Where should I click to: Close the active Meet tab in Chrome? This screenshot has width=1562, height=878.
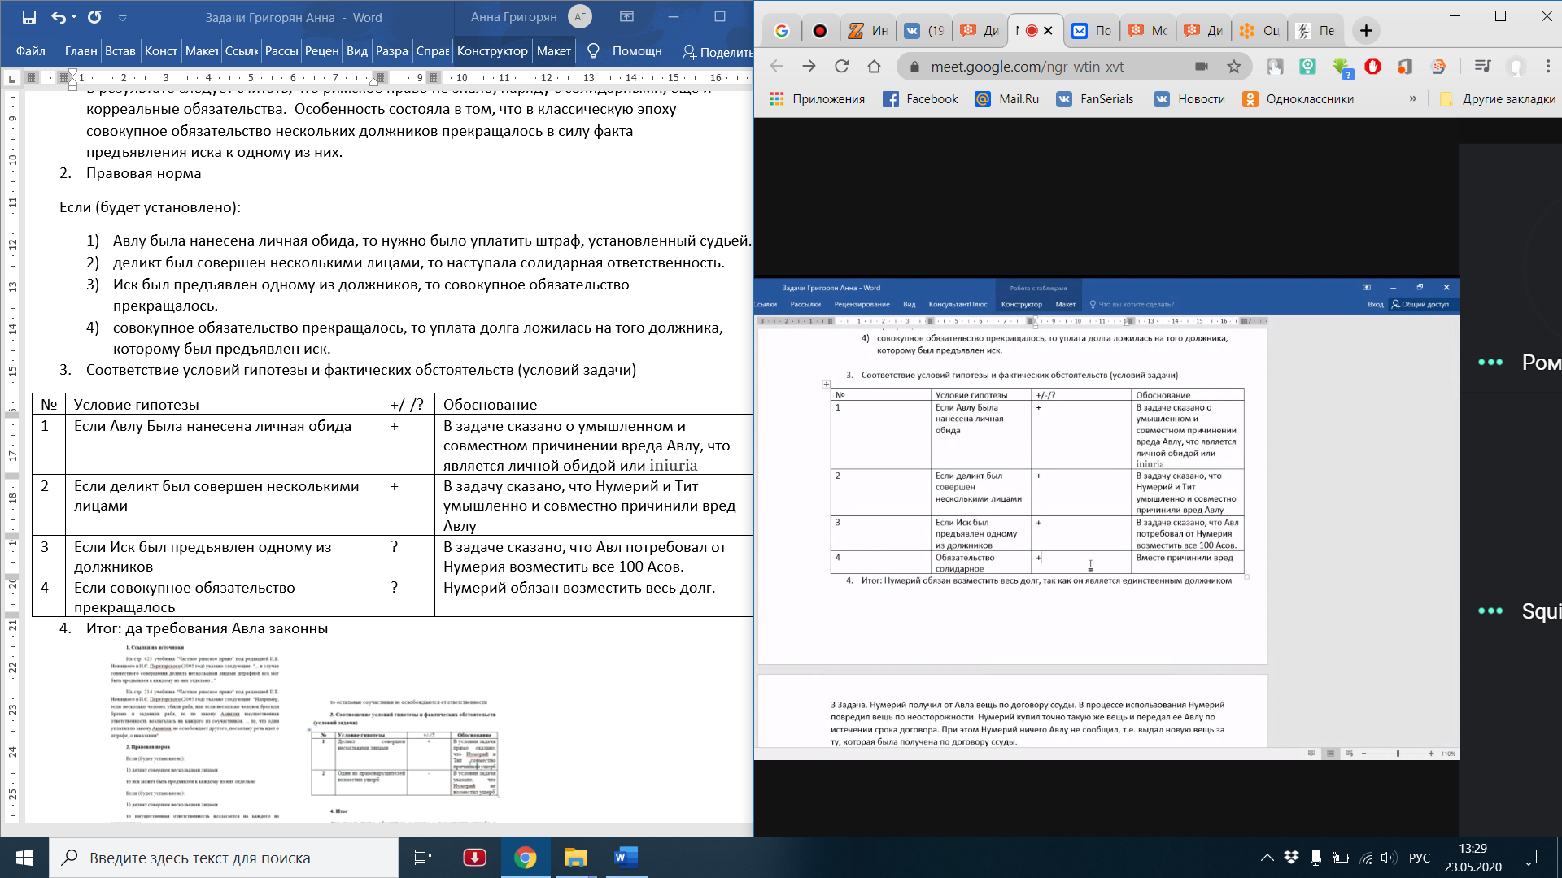(x=1048, y=31)
